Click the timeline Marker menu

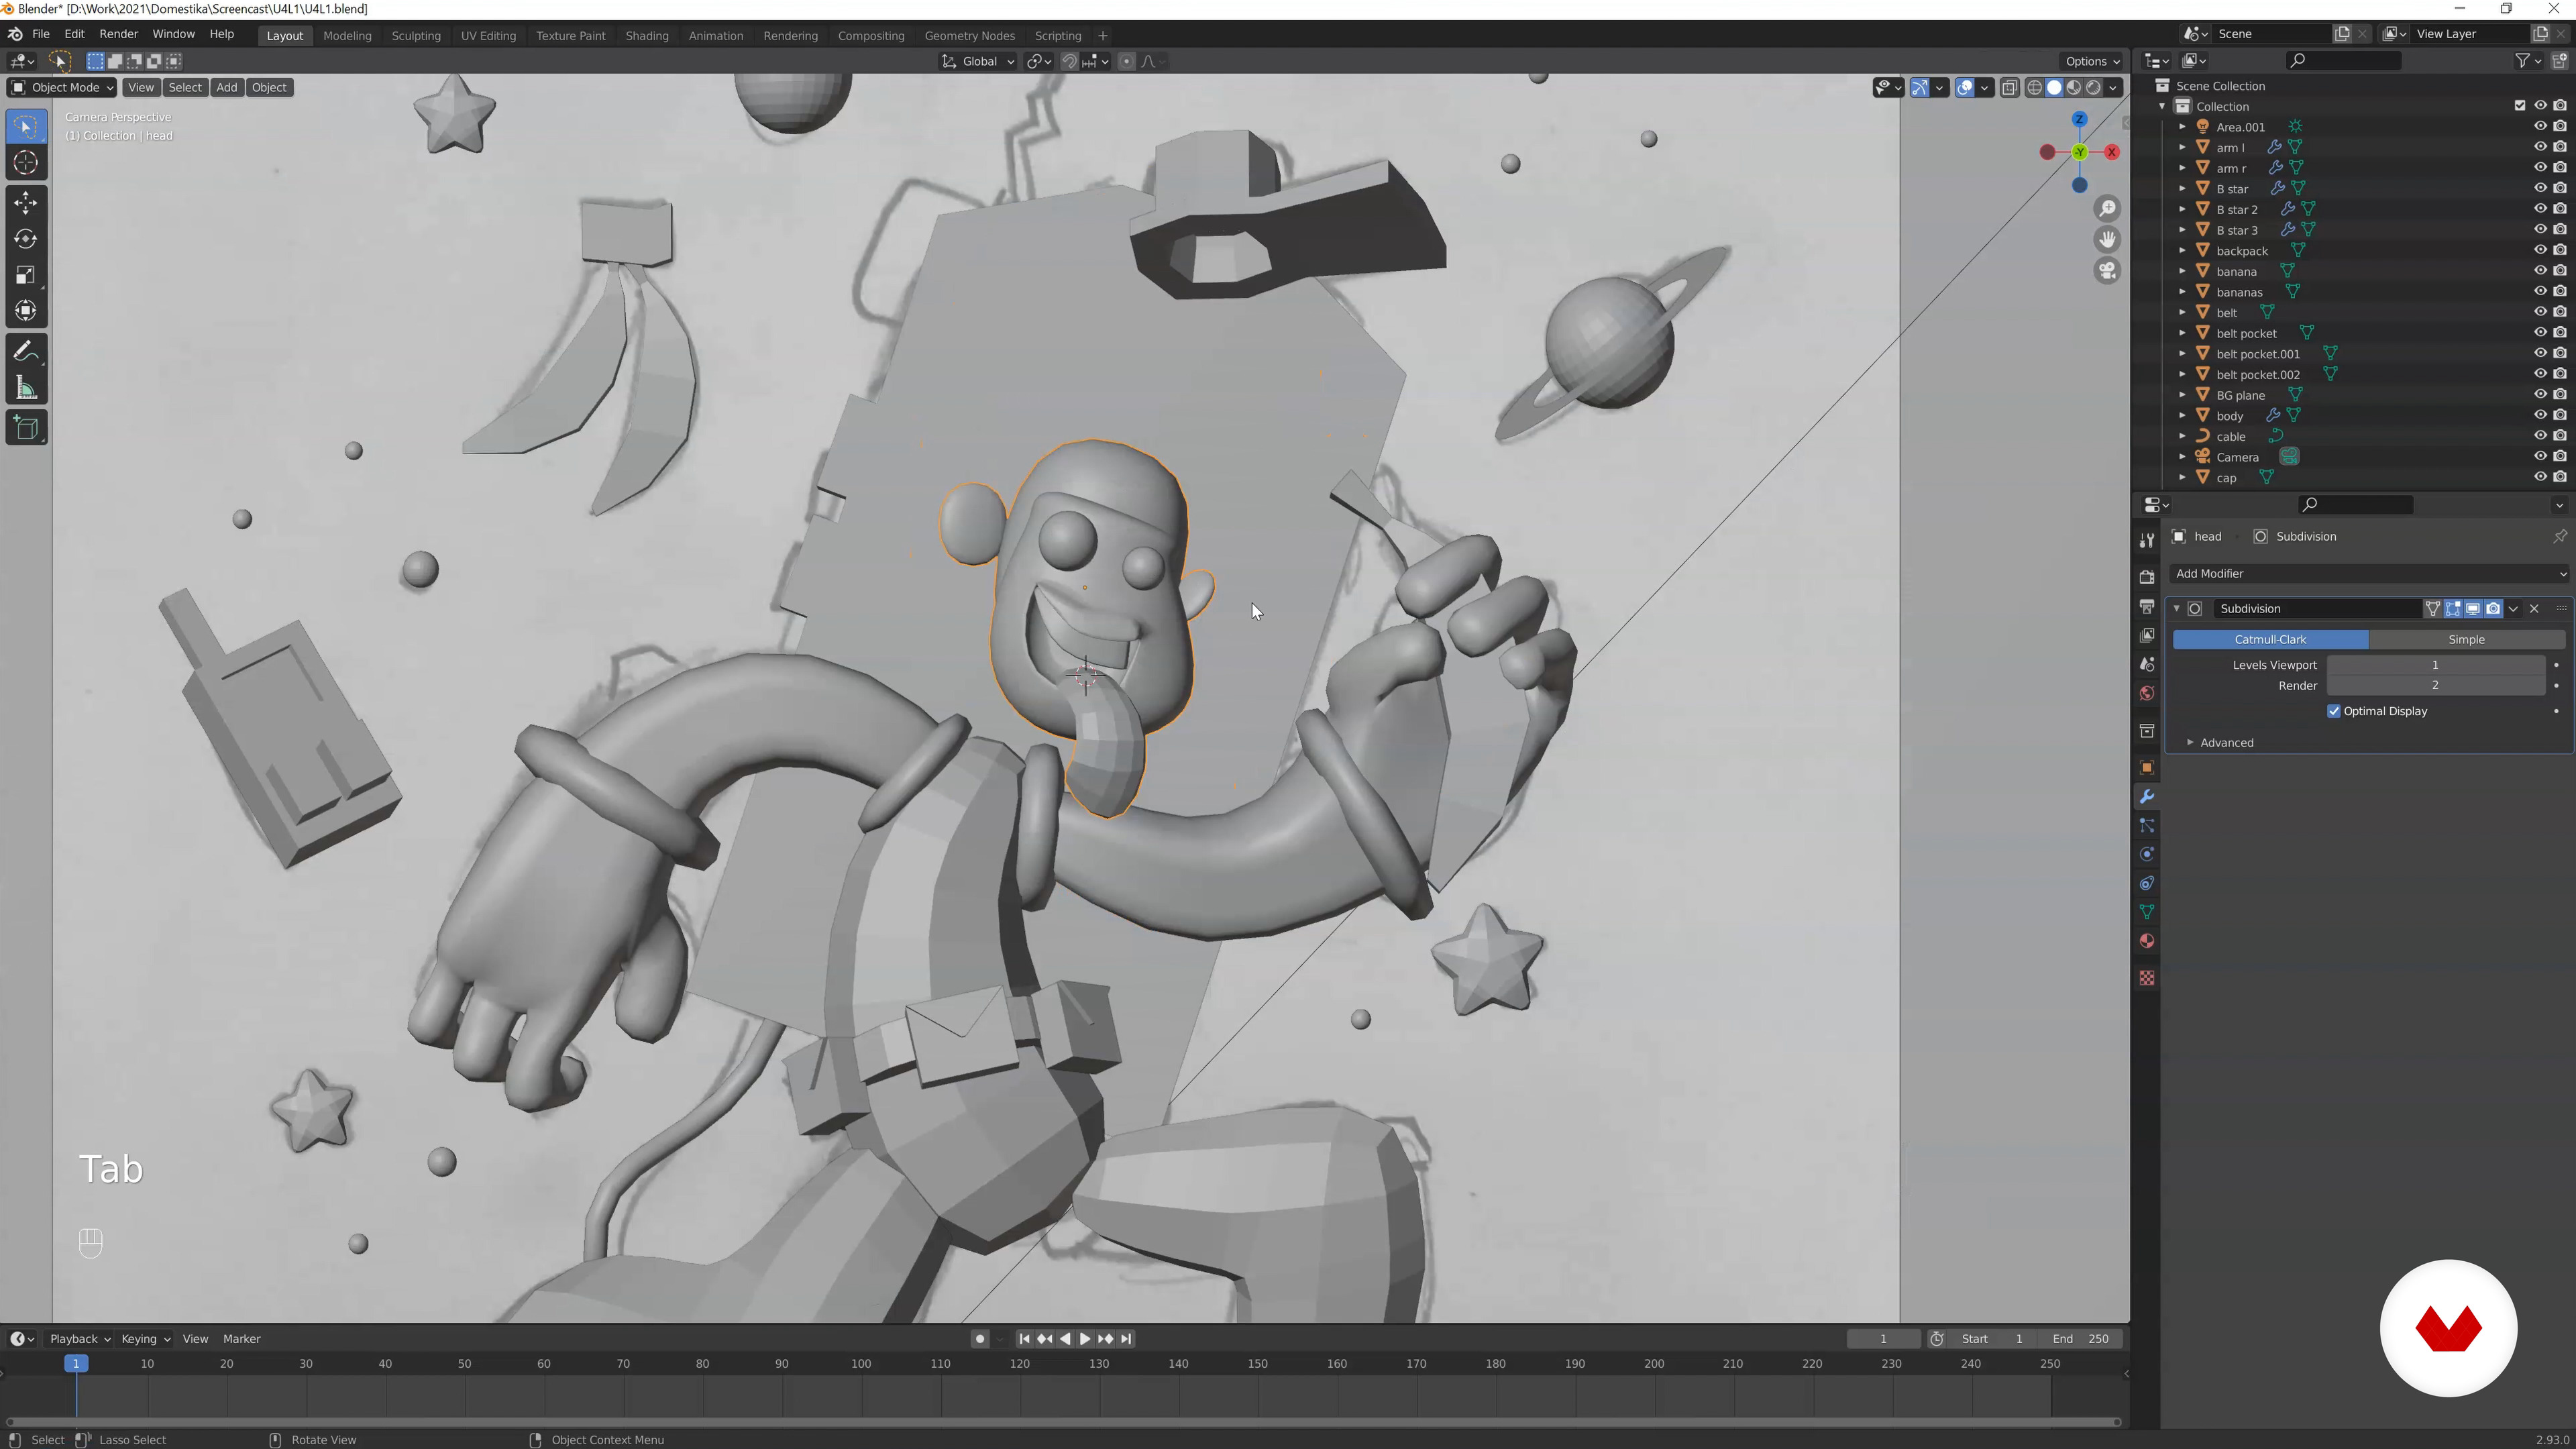point(241,1339)
